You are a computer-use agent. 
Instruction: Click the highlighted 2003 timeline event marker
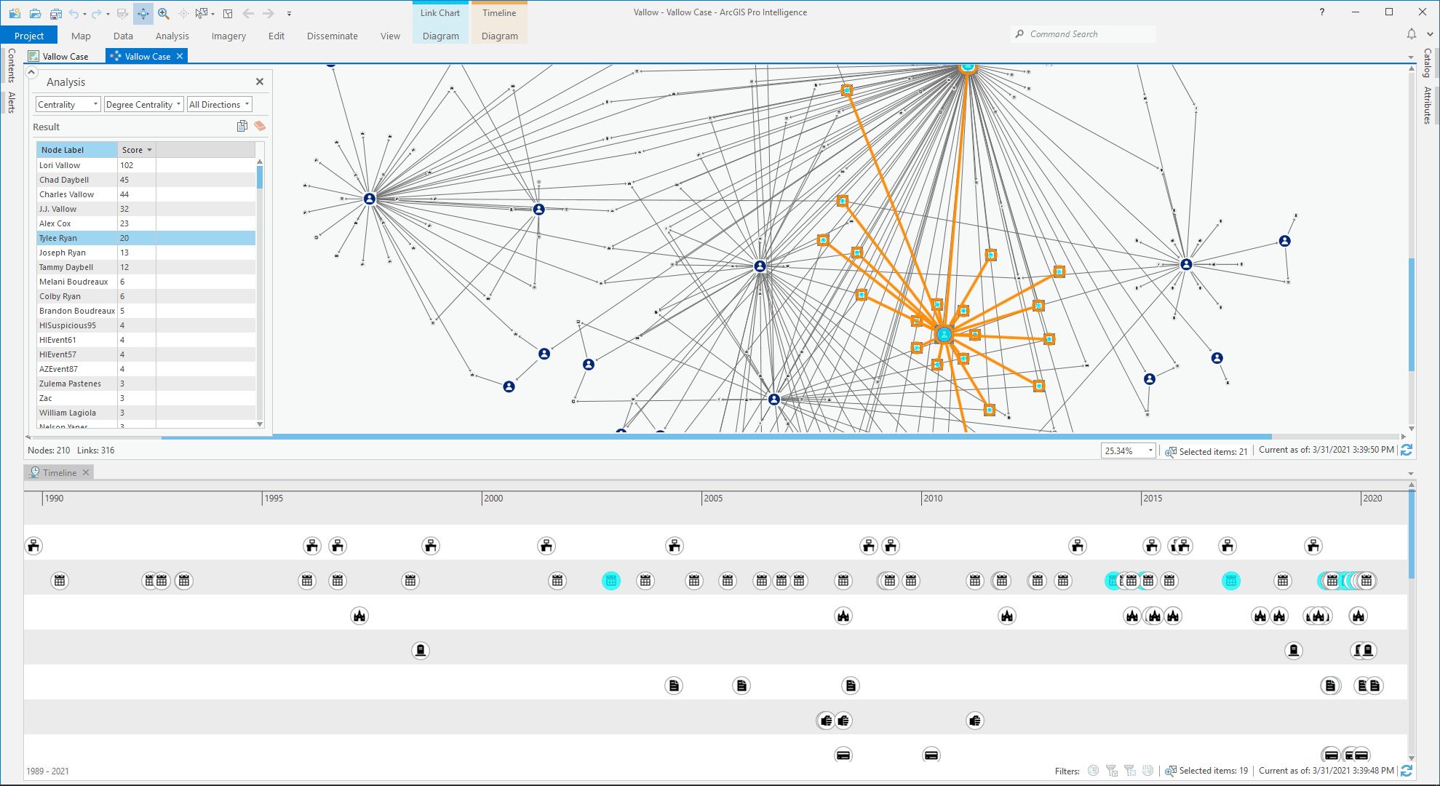pyautogui.click(x=611, y=581)
